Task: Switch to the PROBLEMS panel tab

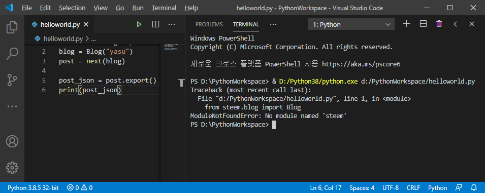Action: (209, 24)
